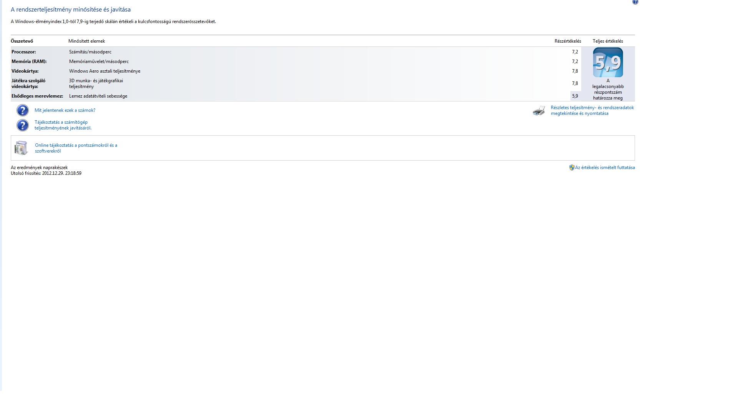Open the 'Mit jelentenek ezek a számok?' link
This screenshot has width=738, height=415.
click(x=65, y=110)
